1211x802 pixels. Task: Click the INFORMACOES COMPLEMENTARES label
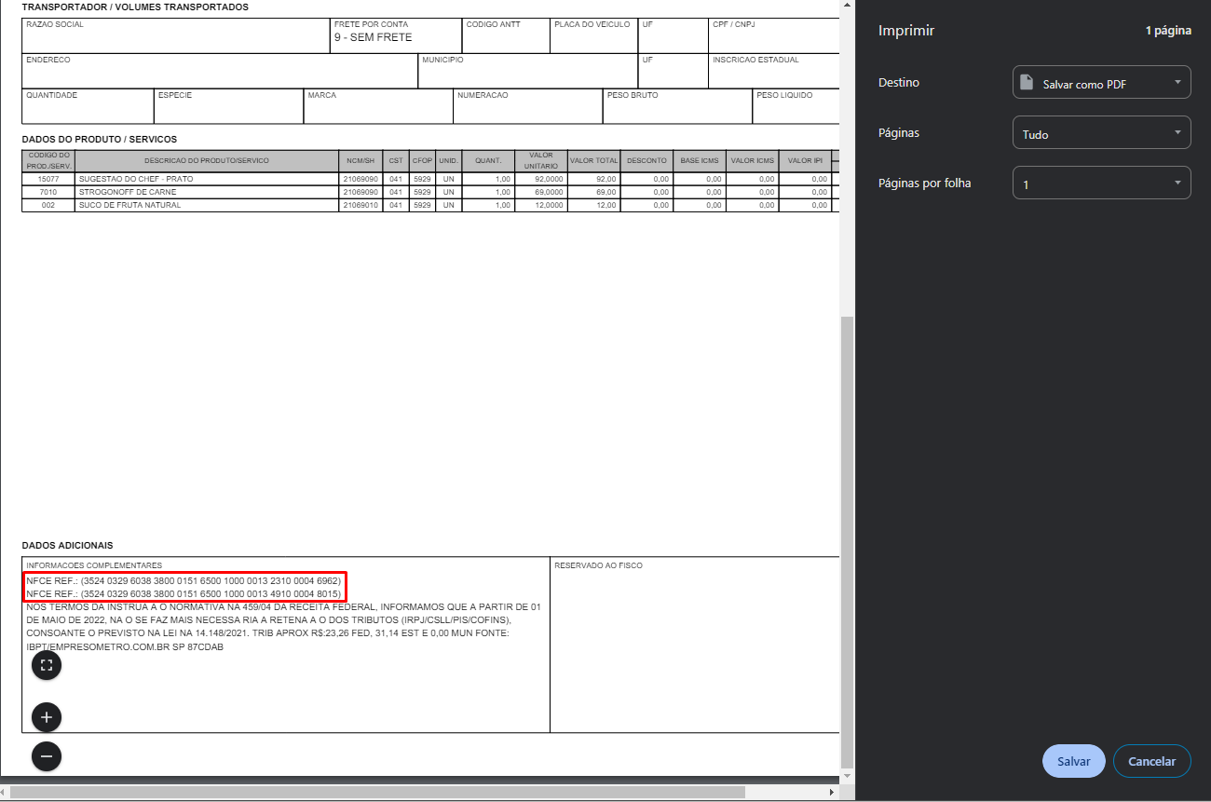(x=94, y=565)
